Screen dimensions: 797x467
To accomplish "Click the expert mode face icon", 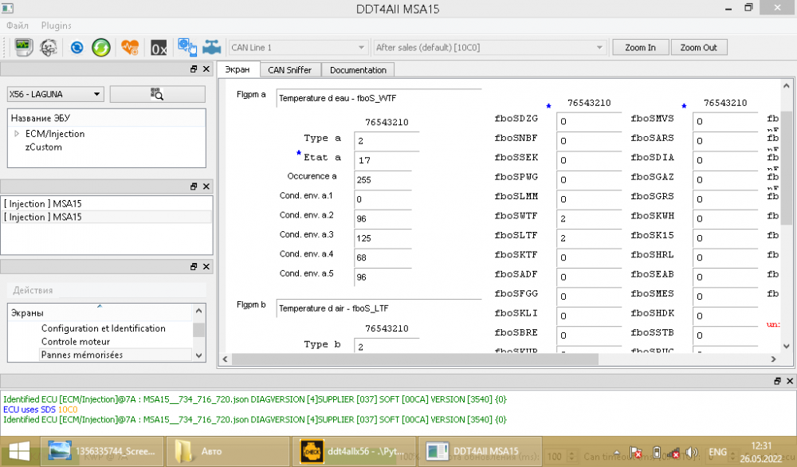I will [x=49, y=47].
